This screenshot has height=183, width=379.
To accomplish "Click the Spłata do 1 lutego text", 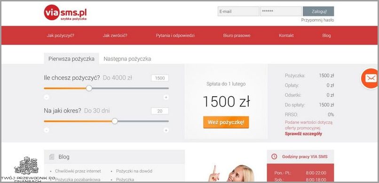I will (x=226, y=84).
